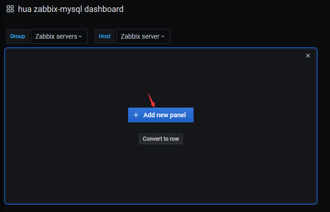The width and height of the screenshot is (330, 212).
Task: Click Convert to row button
Action: click(x=161, y=139)
